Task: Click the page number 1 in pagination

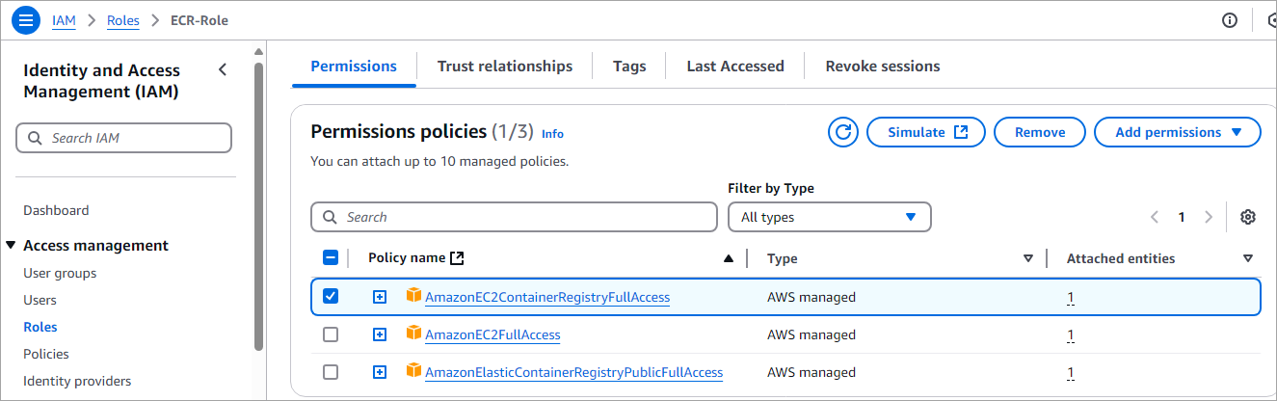Action: tap(1182, 217)
